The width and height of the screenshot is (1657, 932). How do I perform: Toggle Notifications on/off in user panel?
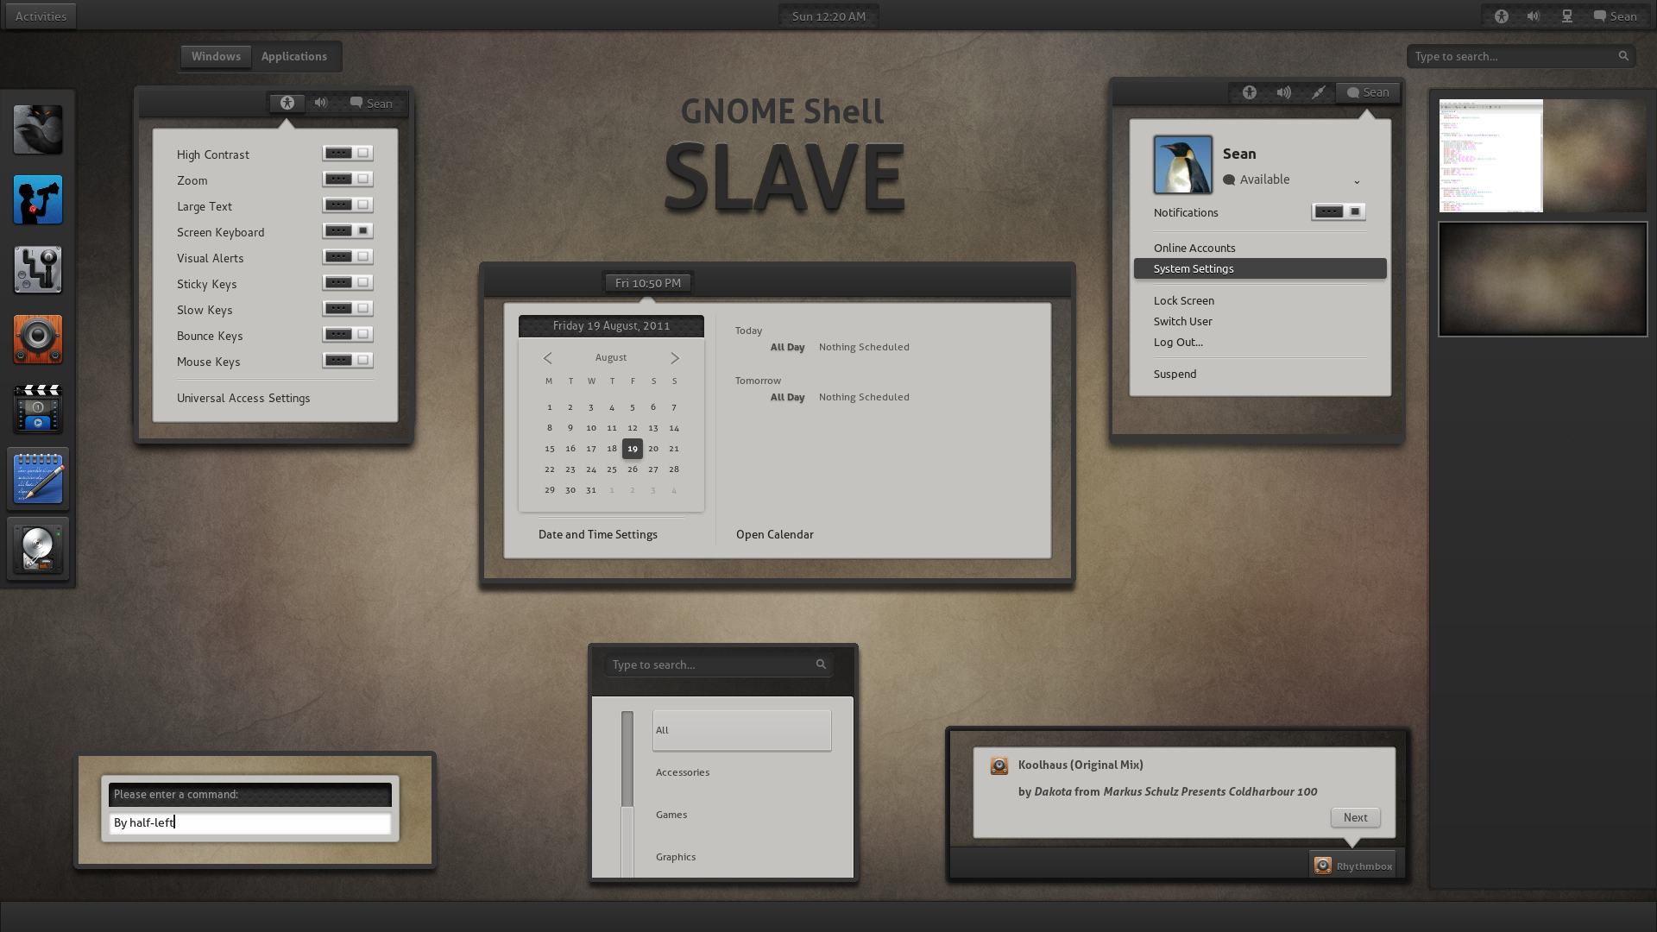coord(1339,211)
